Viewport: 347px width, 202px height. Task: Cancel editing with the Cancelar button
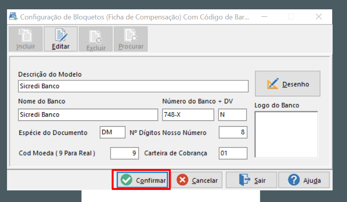tap(197, 180)
